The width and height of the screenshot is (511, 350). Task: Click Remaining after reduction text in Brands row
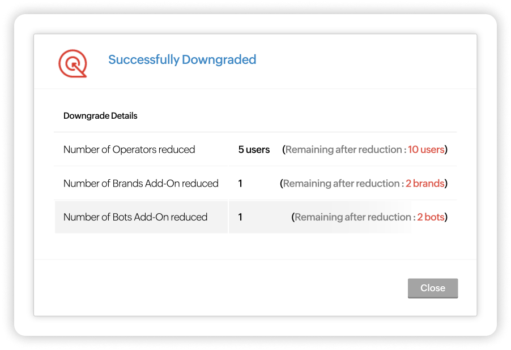341,183
